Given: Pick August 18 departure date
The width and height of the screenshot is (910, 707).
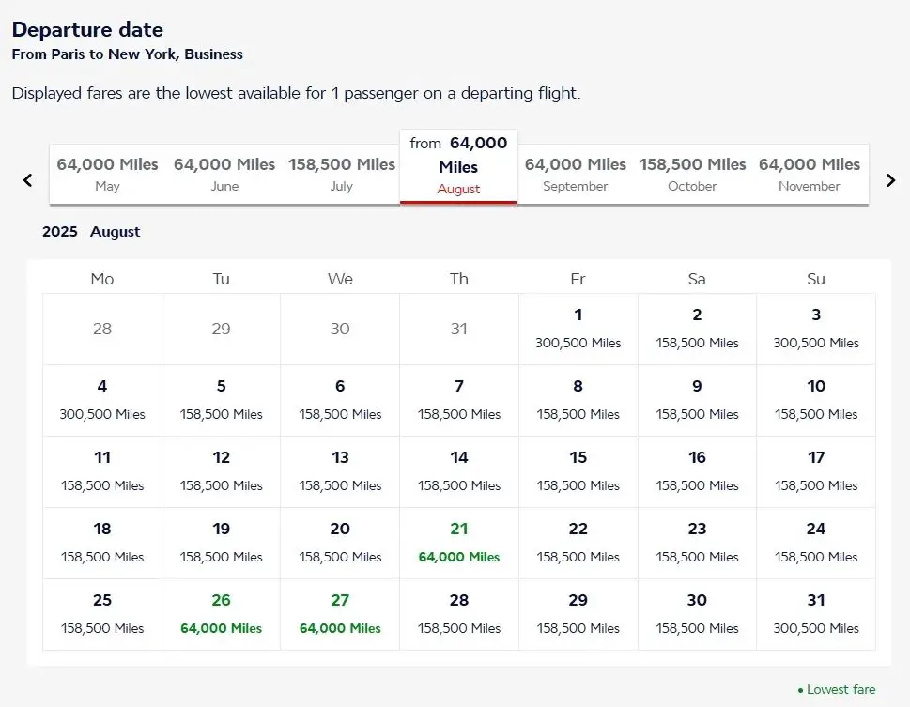Looking at the screenshot, I should point(102,543).
